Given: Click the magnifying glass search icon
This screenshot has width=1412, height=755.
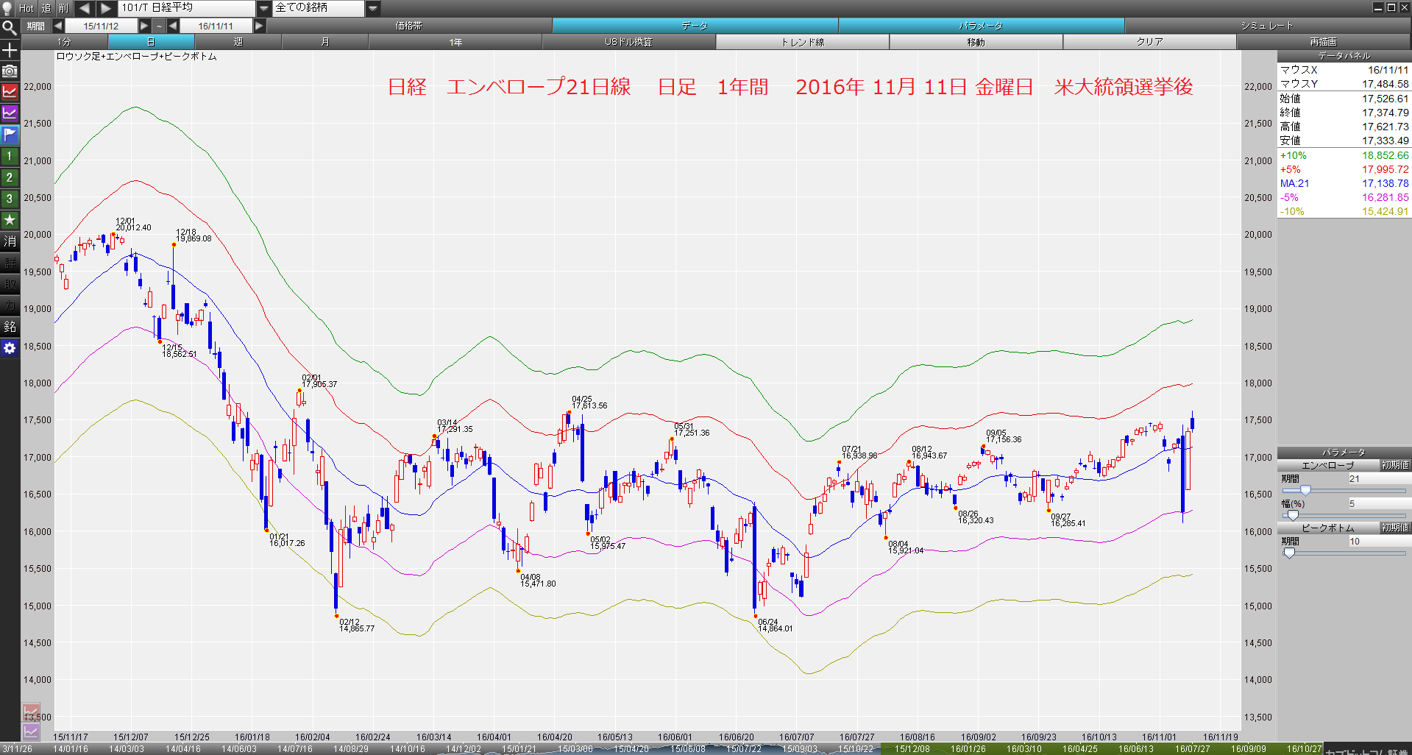Looking at the screenshot, I should coord(10,28).
